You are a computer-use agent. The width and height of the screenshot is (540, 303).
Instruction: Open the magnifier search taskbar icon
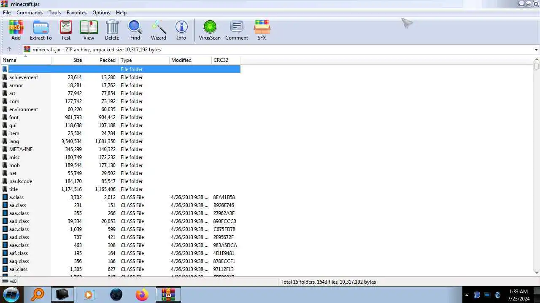[38, 295]
